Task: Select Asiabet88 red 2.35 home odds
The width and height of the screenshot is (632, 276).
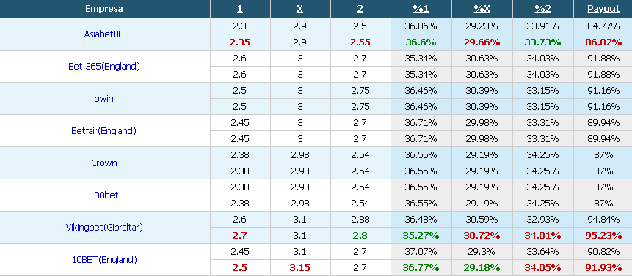Action: click(240, 42)
